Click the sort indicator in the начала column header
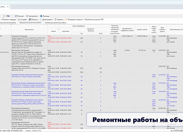 coord(58,29)
